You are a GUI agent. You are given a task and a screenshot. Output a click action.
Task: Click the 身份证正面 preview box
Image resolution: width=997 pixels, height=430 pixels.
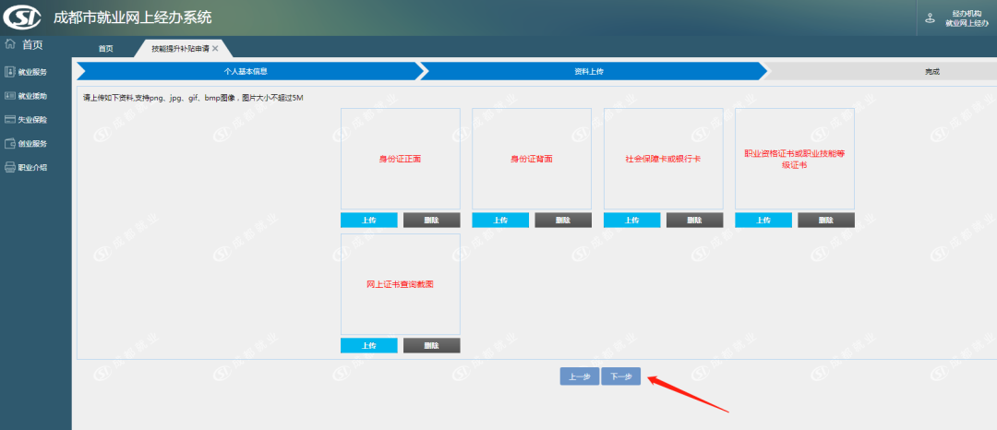click(x=400, y=159)
